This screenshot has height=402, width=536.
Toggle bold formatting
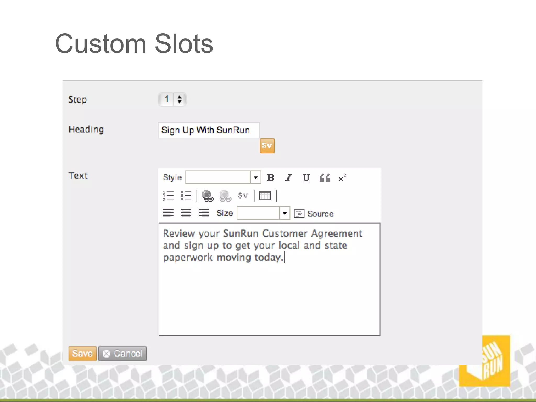click(271, 178)
